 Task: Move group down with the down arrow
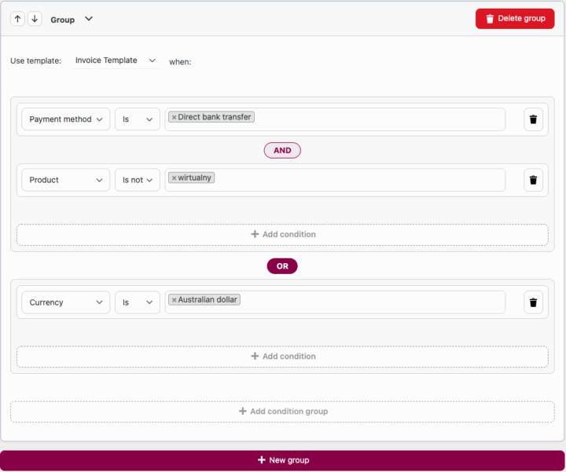point(35,19)
